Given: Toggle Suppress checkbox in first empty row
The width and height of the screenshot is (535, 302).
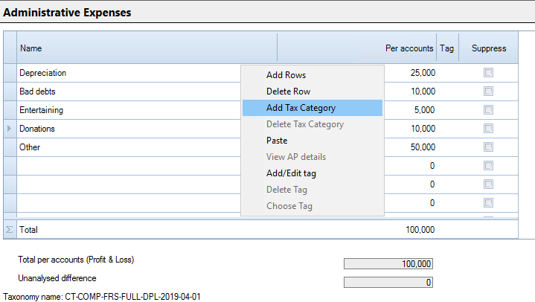Looking at the screenshot, I should 488,165.
